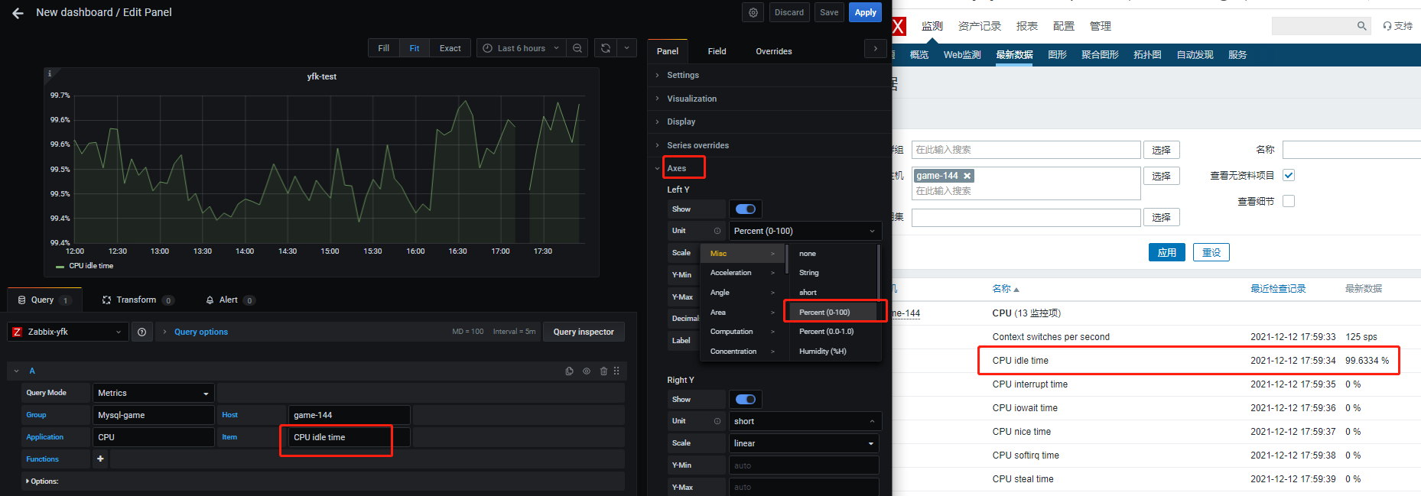Go back using the arrow beside New dashboard
Screen dimensions: 1421x496
[18, 13]
